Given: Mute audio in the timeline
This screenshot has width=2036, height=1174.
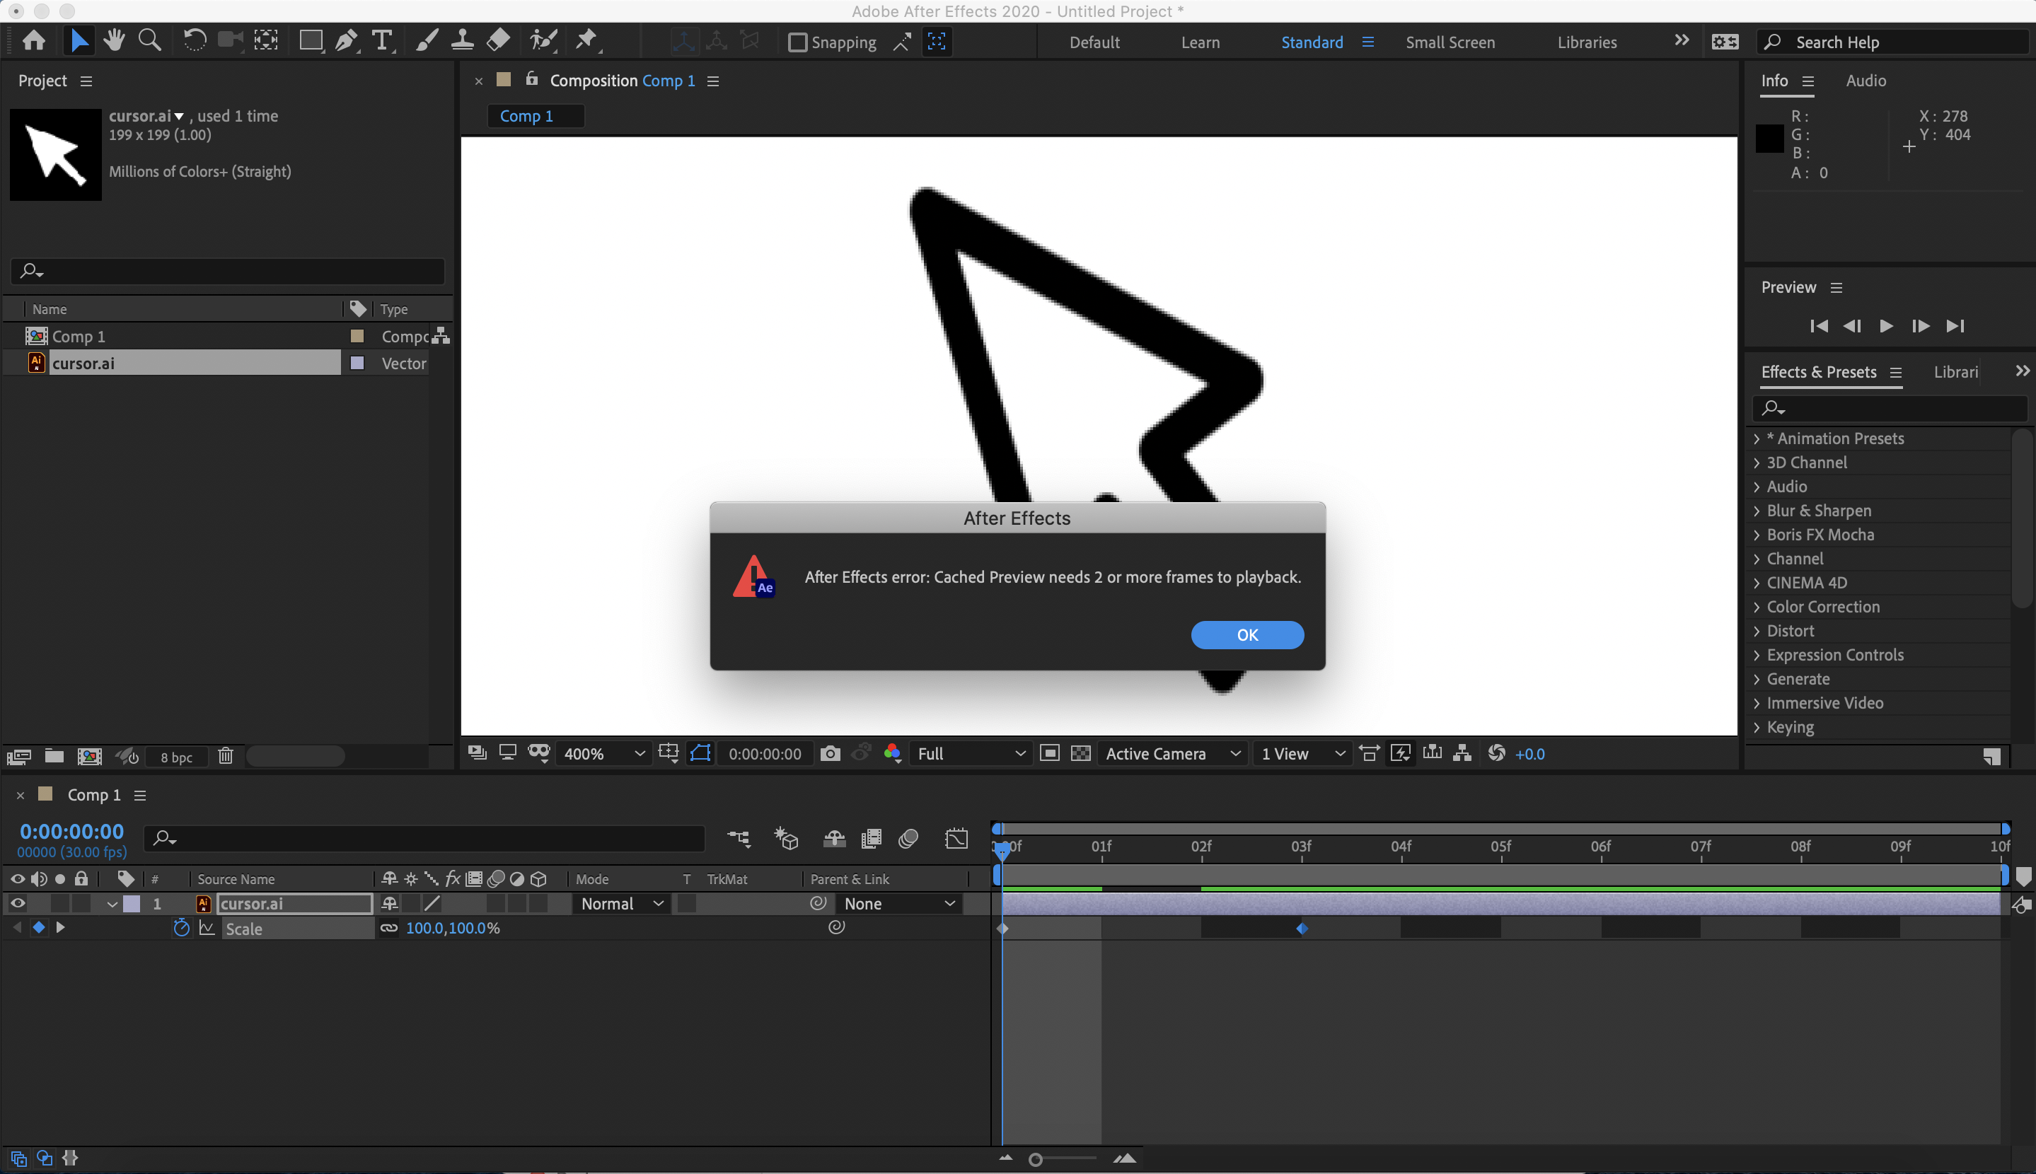Looking at the screenshot, I should click(x=39, y=879).
